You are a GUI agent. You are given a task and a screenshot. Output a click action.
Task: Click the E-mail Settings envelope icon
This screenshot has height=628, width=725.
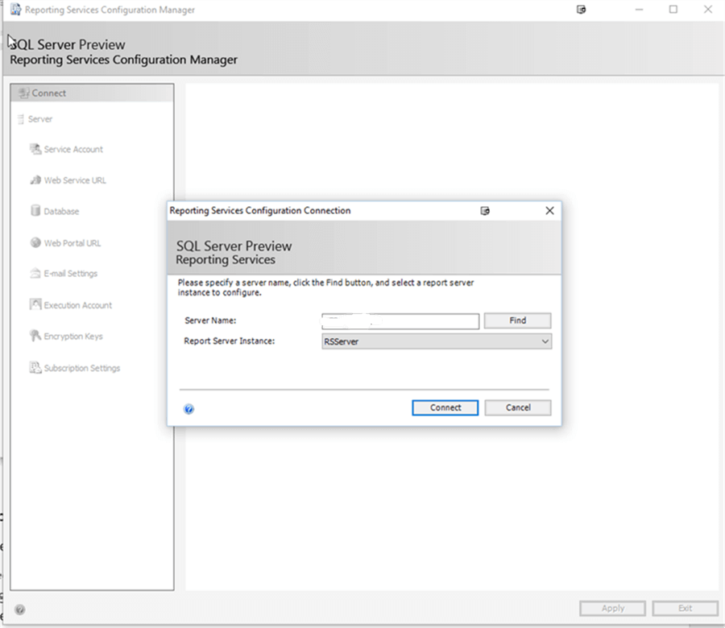click(35, 273)
